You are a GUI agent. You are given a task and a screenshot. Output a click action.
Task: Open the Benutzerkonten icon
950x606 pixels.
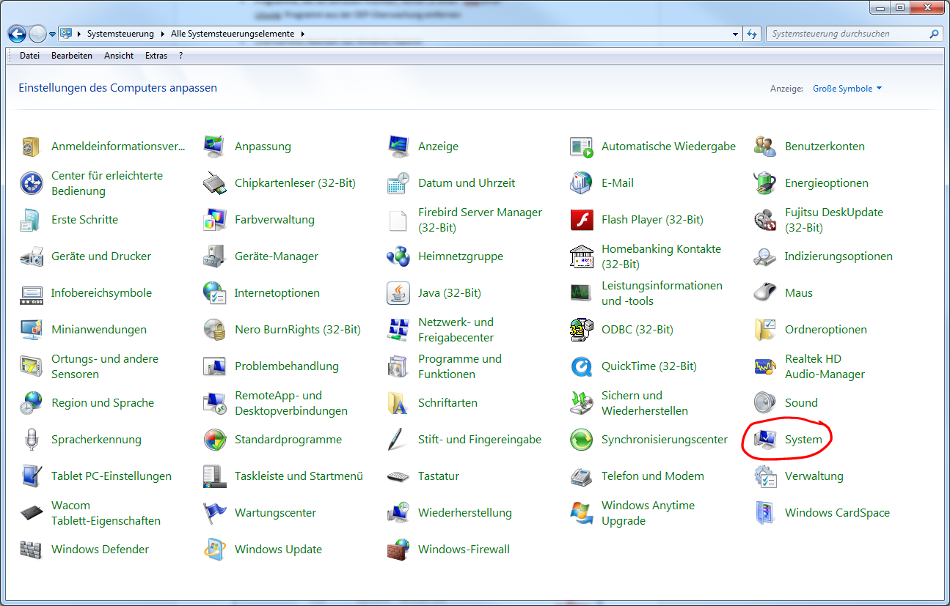[765, 147]
